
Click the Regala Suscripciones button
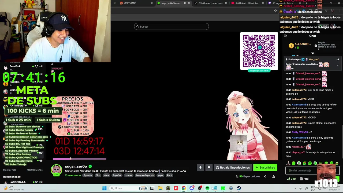pyautogui.click(x=233, y=168)
